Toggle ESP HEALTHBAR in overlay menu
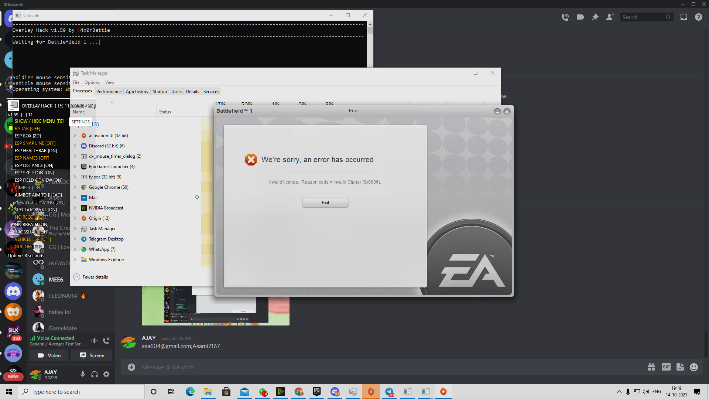 coord(36,151)
